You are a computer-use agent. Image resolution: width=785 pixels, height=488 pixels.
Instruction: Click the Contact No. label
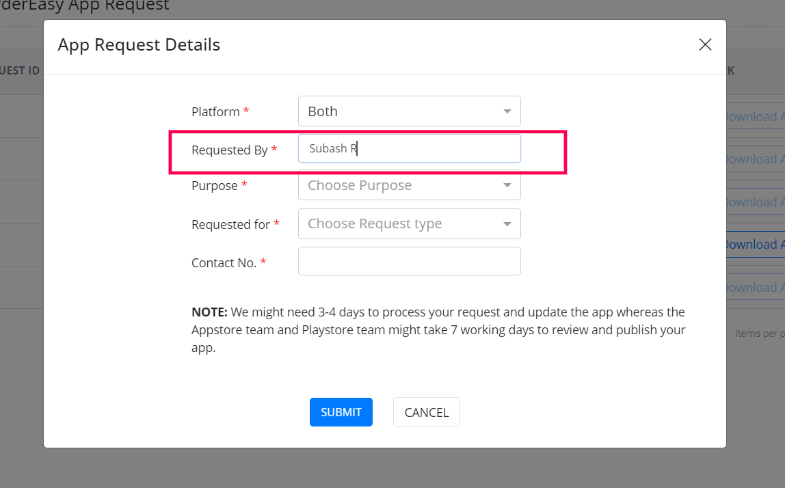(x=224, y=262)
